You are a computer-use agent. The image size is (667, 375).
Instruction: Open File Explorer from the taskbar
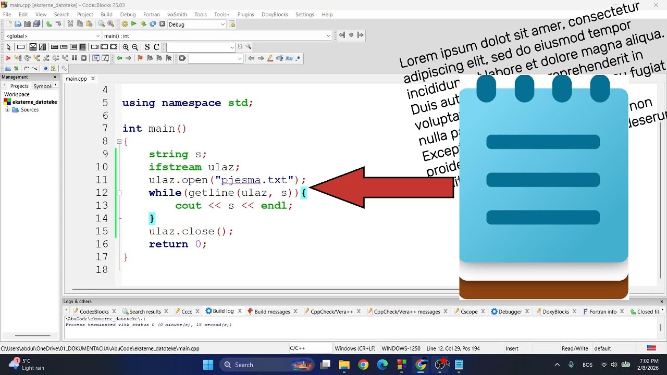pyautogui.click(x=344, y=365)
